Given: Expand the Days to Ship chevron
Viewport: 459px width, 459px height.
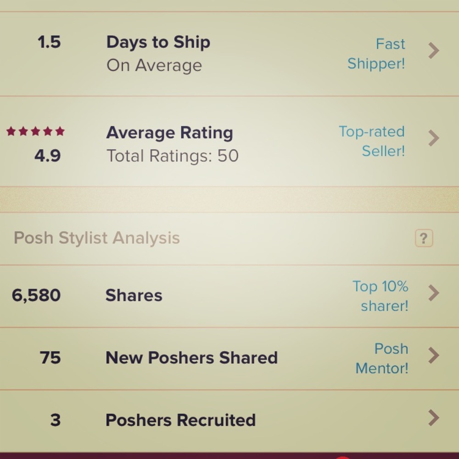Looking at the screenshot, I should tap(433, 51).
